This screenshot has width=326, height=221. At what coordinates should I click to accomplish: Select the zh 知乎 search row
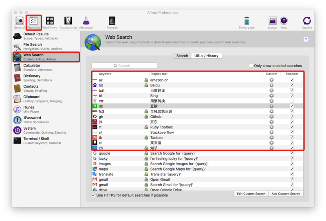(x=198, y=148)
